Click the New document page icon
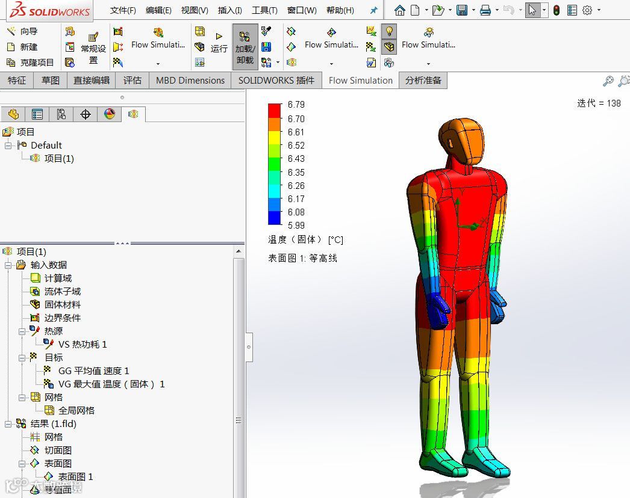The height and width of the screenshot is (498, 630). pyautogui.click(x=416, y=10)
